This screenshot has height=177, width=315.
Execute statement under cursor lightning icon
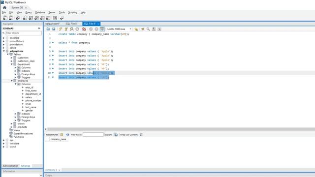point(66,29)
